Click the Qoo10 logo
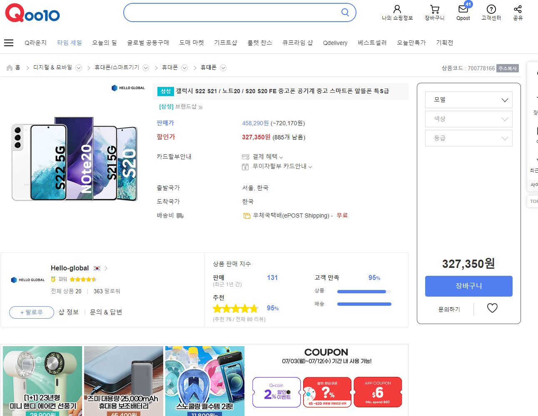This screenshot has width=538, height=416. (x=32, y=13)
